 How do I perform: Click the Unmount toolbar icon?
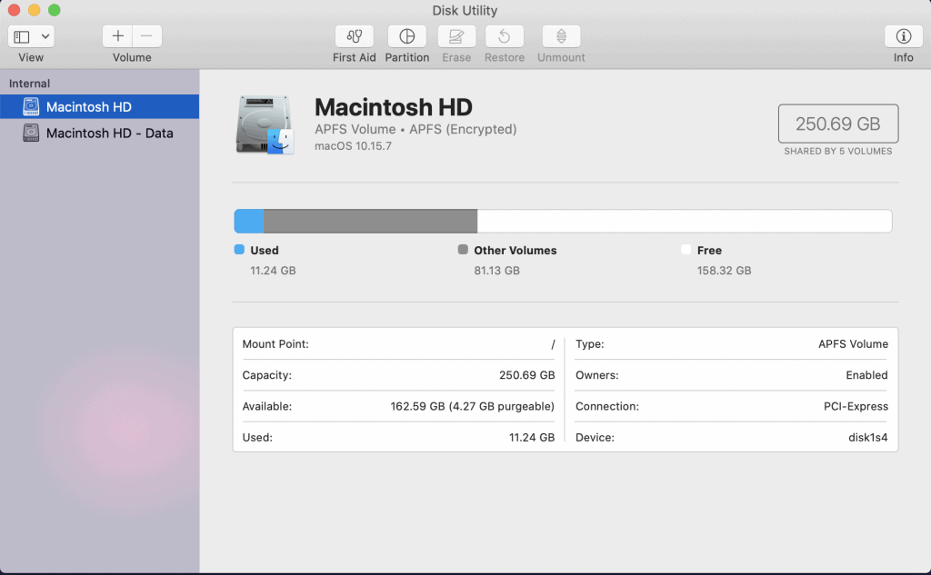pos(561,36)
